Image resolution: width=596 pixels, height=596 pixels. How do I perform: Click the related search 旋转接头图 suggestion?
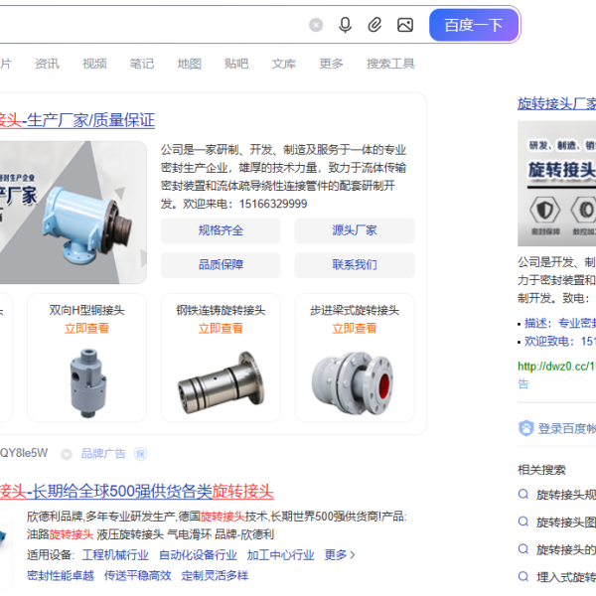(566, 522)
